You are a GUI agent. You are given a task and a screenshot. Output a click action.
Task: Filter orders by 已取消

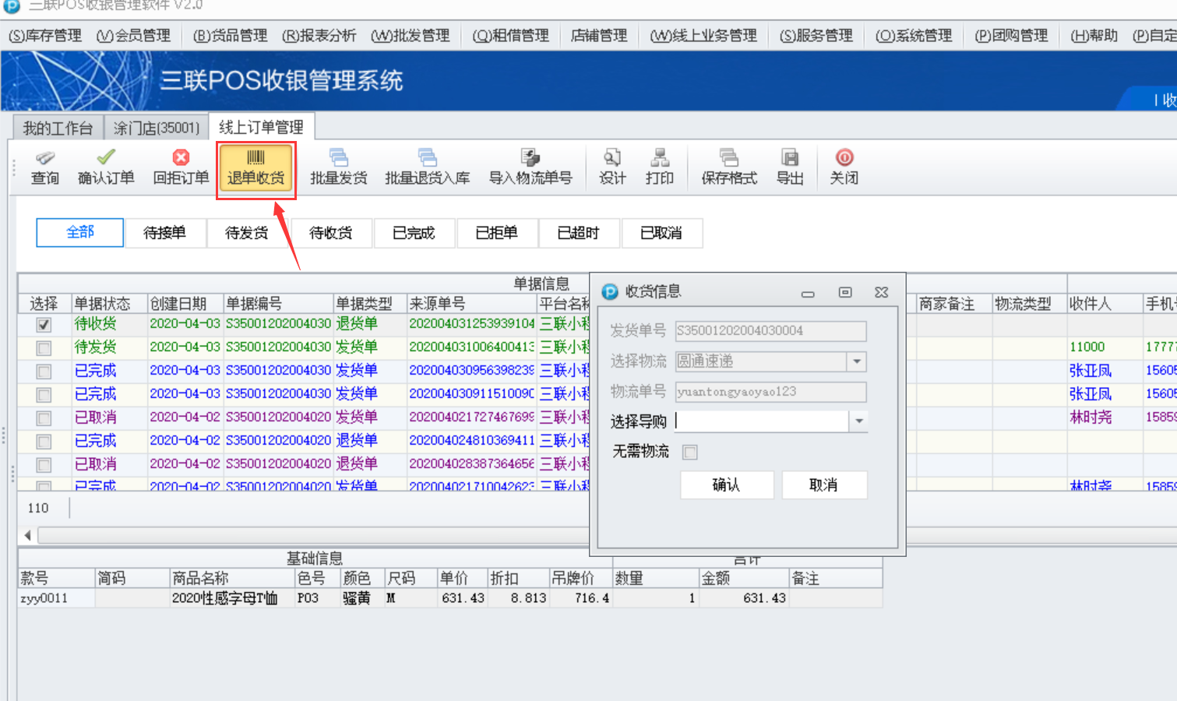661,233
